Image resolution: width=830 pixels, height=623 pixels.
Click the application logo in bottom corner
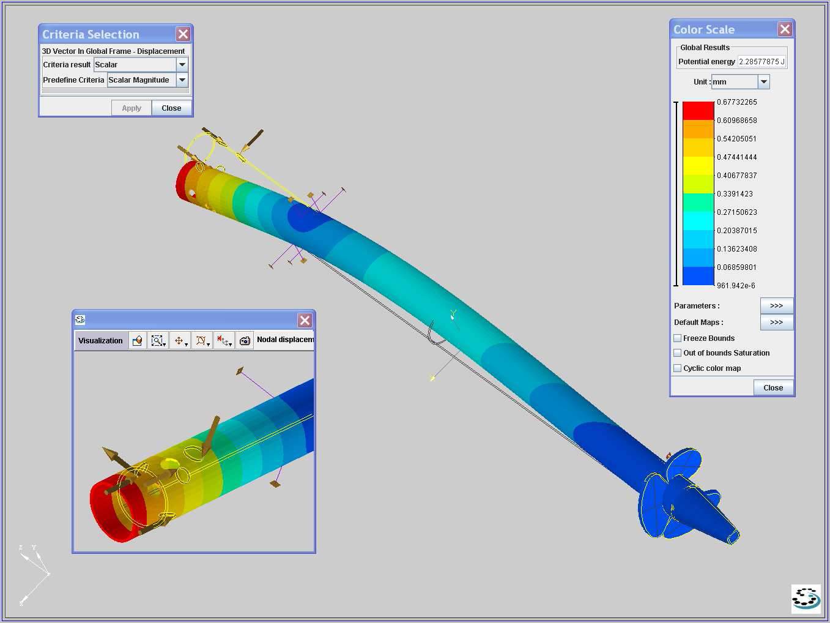pyautogui.click(x=806, y=598)
